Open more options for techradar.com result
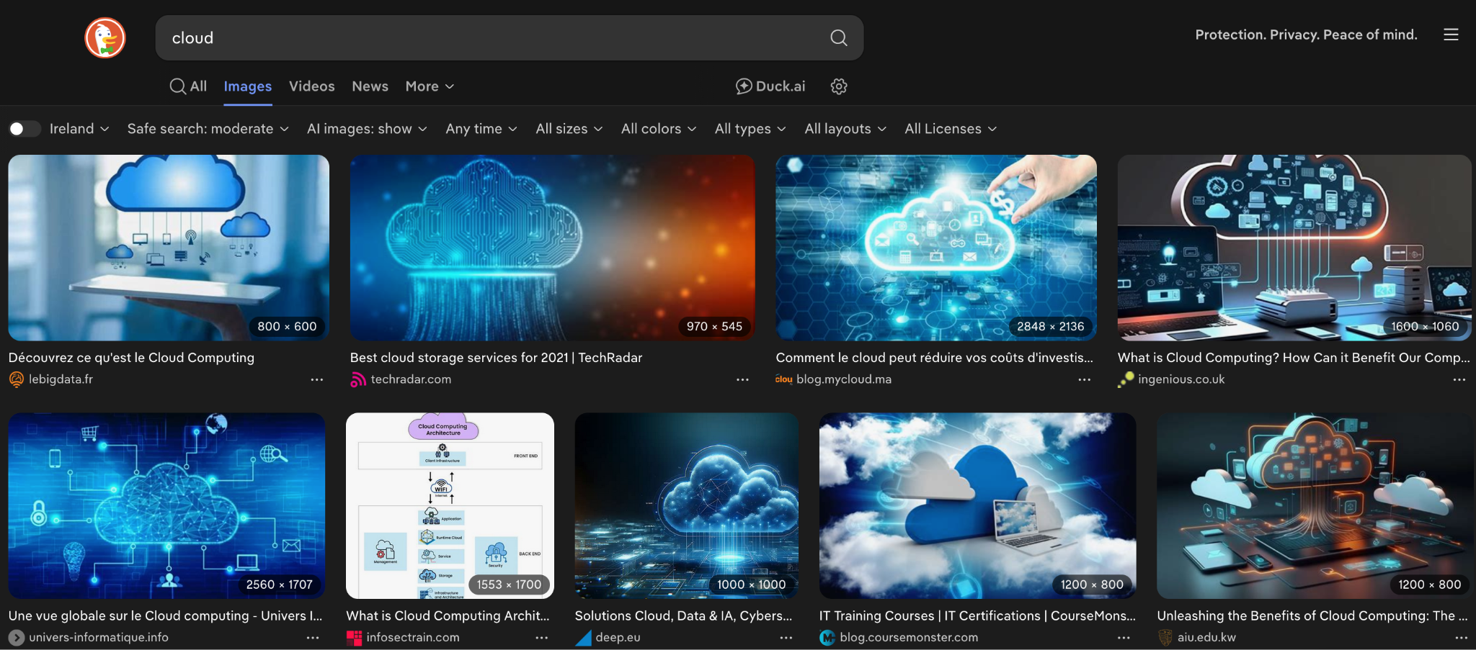This screenshot has height=650, width=1476. [x=742, y=379]
